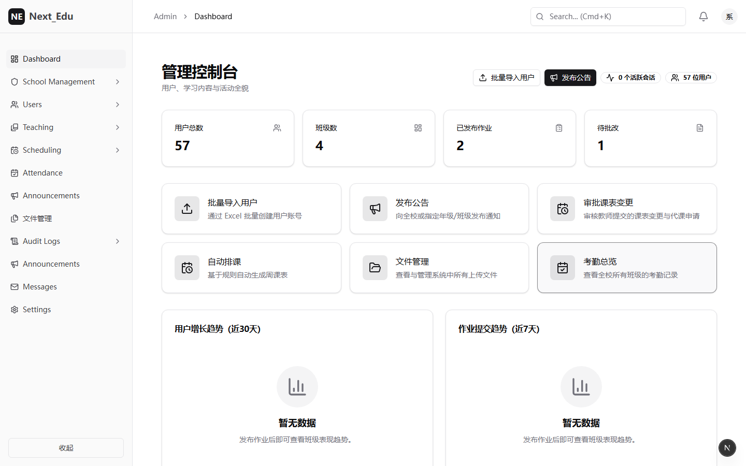Click the Dashboard grid icon in sidebar
The image size is (746, 466).
point(15,59)
